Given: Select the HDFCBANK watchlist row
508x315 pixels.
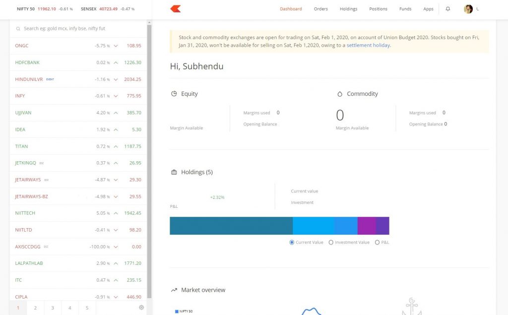Looking at the screenshot, I should (78, 63).
